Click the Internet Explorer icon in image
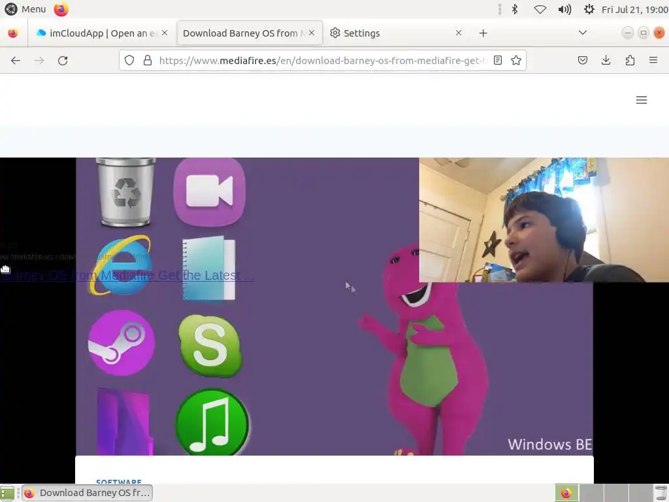This screenshot has width=669, height=502. [121, 265]
